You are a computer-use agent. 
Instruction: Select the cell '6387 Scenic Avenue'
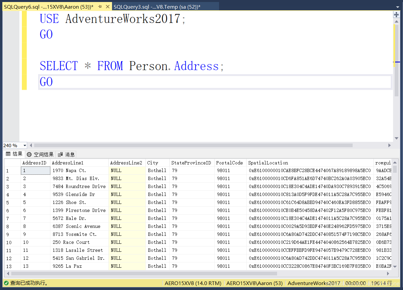point(79,226)
